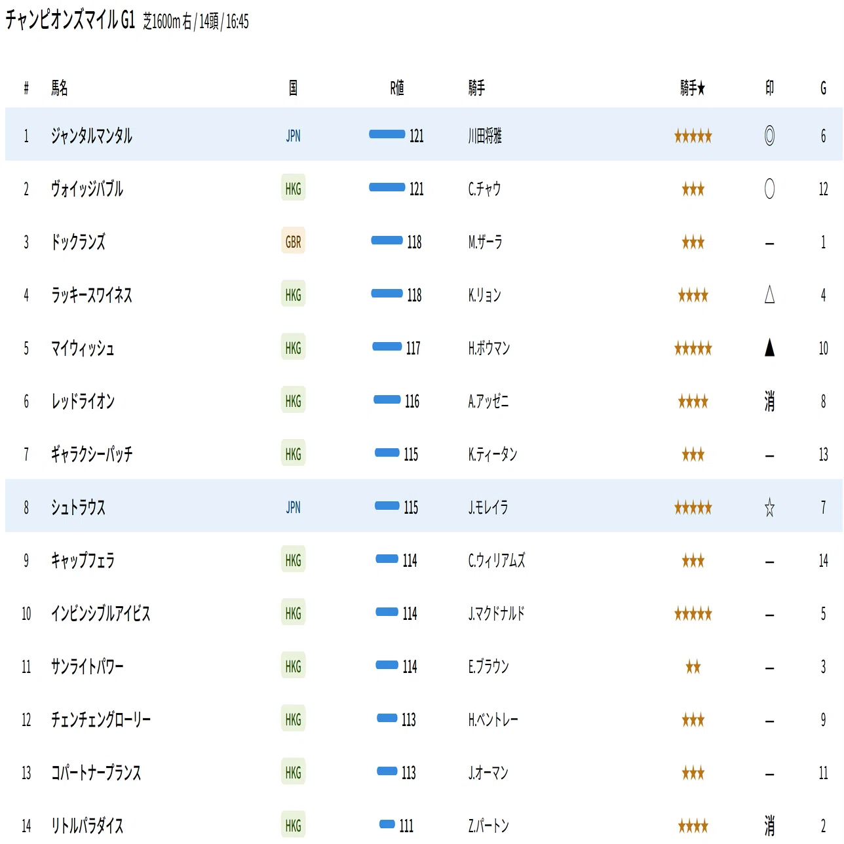Click horse name コパートナープランス

[96, 773]
